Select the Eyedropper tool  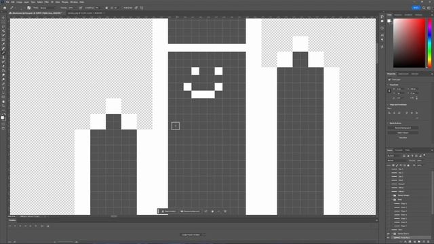point(3,44)
